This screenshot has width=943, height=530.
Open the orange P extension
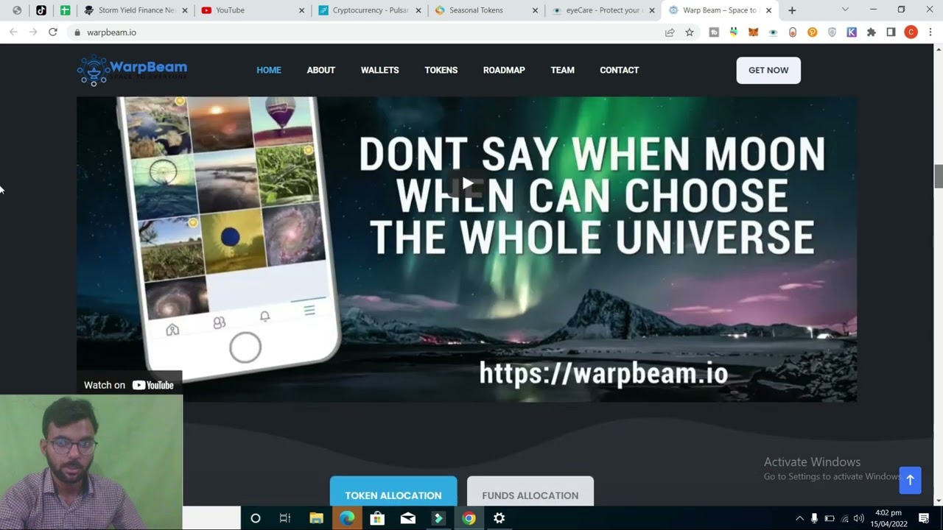pos(812,32)
